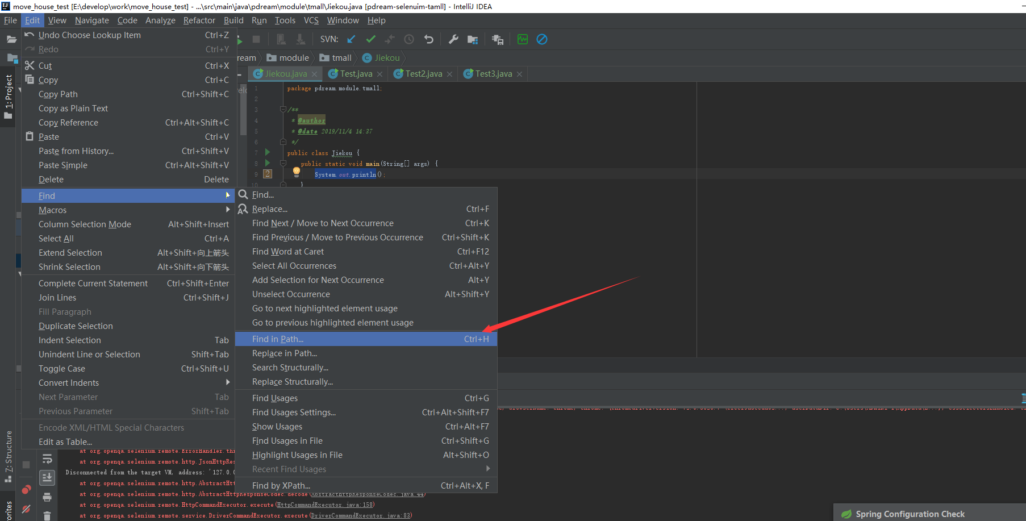
Task: Open the VCS menu
Action: click(311, 20)
